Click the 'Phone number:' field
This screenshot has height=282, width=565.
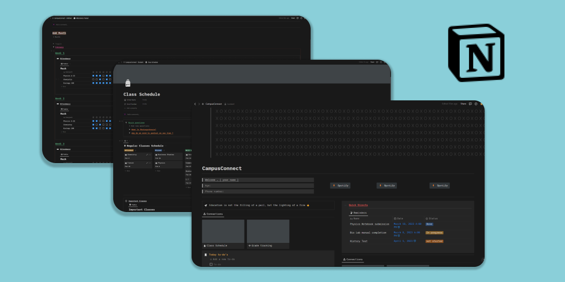[x=258, y=191]
